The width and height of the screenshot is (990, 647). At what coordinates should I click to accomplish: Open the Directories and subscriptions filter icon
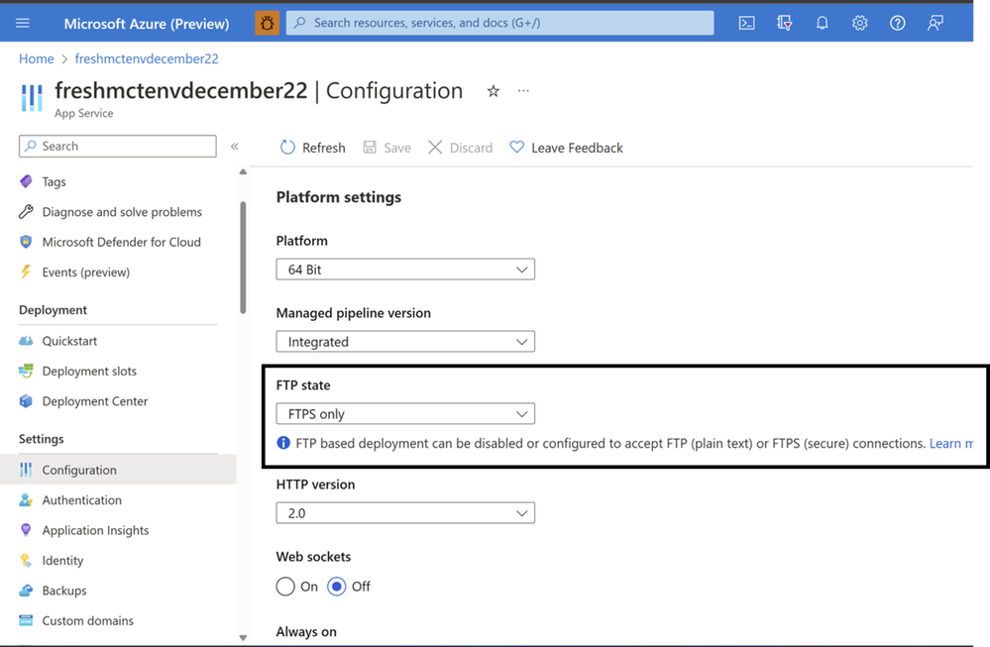(x=784, y=24)
